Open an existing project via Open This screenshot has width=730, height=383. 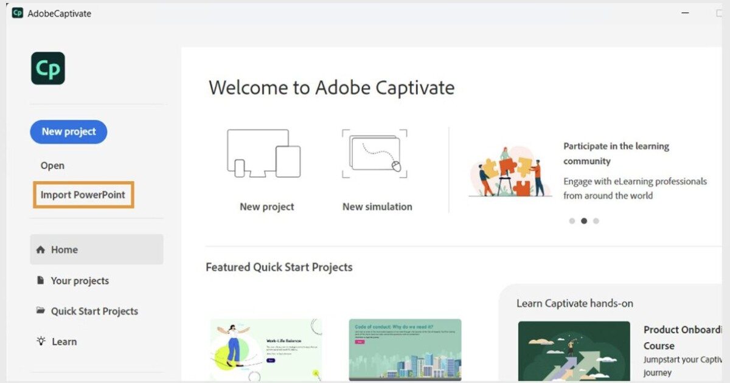coord(52,165)
